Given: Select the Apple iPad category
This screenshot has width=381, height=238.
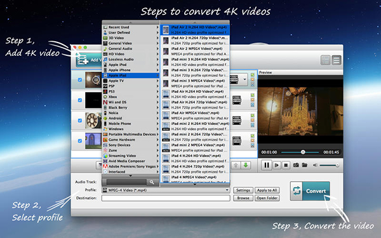Looking at the screenshot, I should tap(131, 76).
